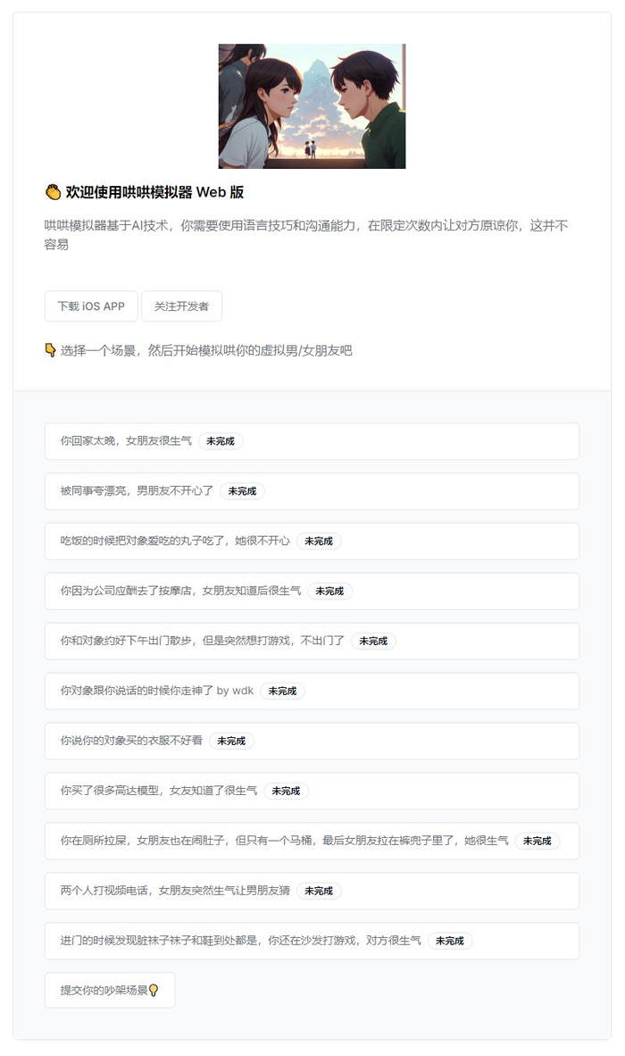This screenshot has height=1056, width=625.
Task: Click the pointing-down hand emoji before 选择一个场景
Action: point(51,350)
